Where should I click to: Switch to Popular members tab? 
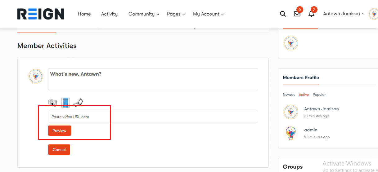pyautogui.click(x=319, y=95)
